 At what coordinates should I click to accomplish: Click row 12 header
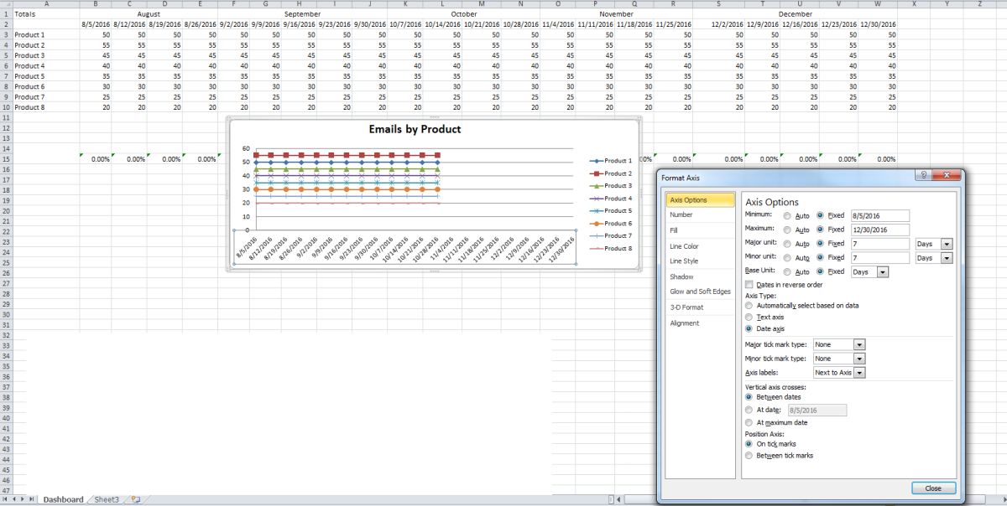(x=6, y=128)
